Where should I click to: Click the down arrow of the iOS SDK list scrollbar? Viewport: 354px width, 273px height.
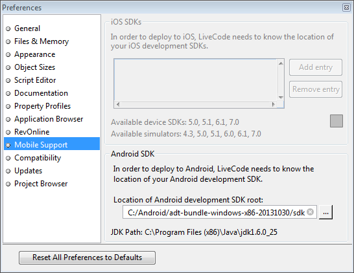point(281,97)
